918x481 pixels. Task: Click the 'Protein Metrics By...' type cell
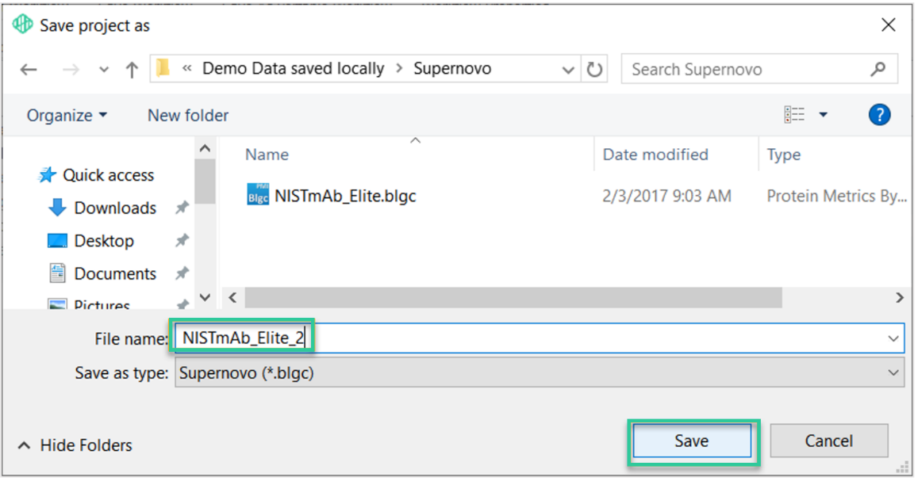(x=836, y=195)
